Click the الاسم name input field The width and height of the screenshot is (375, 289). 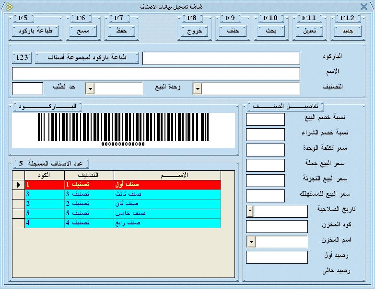tap(156, 74)
